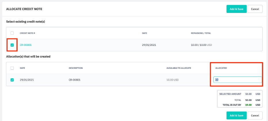Click the 10.00 / 10.00 USD remaining value

(x=201, y=45)
